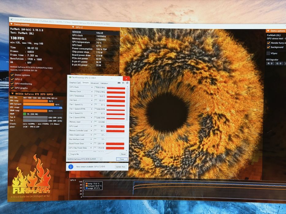The height and width of the screenshot is (214, 286).
Task: Open the Hot Spot sensor dropdown
Action: tap(92, 100)
